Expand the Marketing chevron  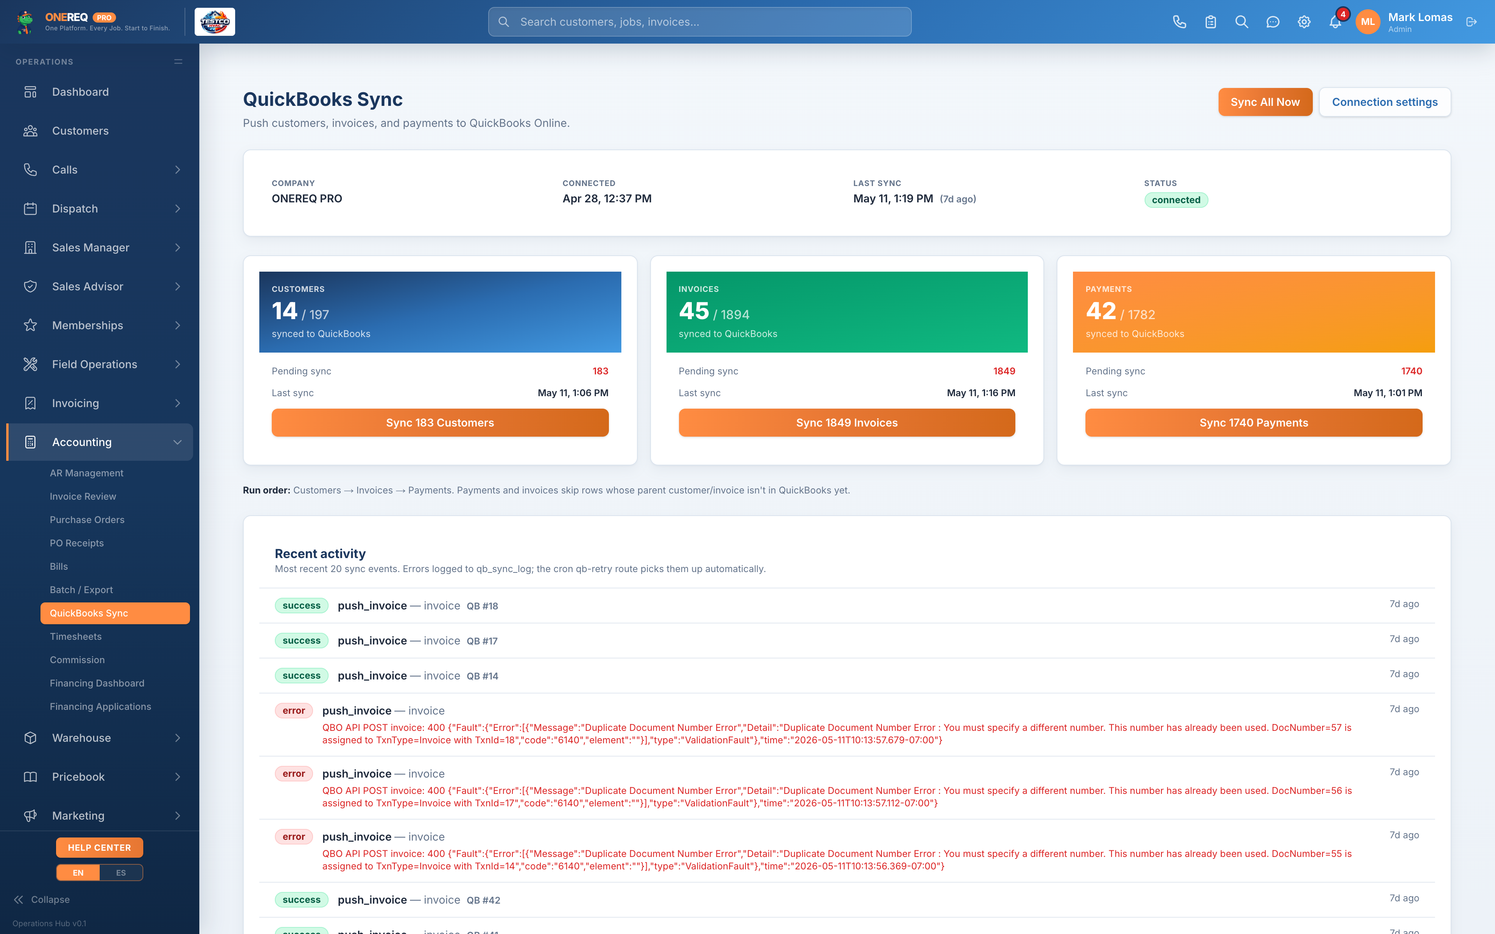pyautogui.click(x=178, y=816)
